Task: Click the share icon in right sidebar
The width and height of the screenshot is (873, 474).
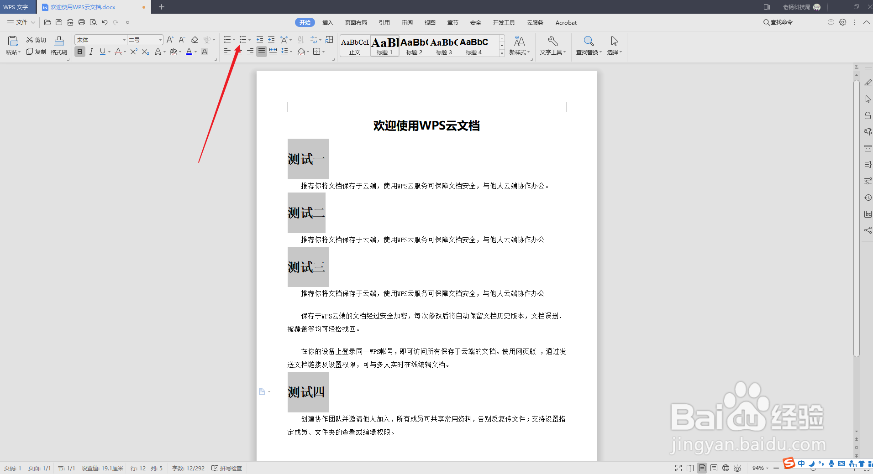Action: (868, 230)
